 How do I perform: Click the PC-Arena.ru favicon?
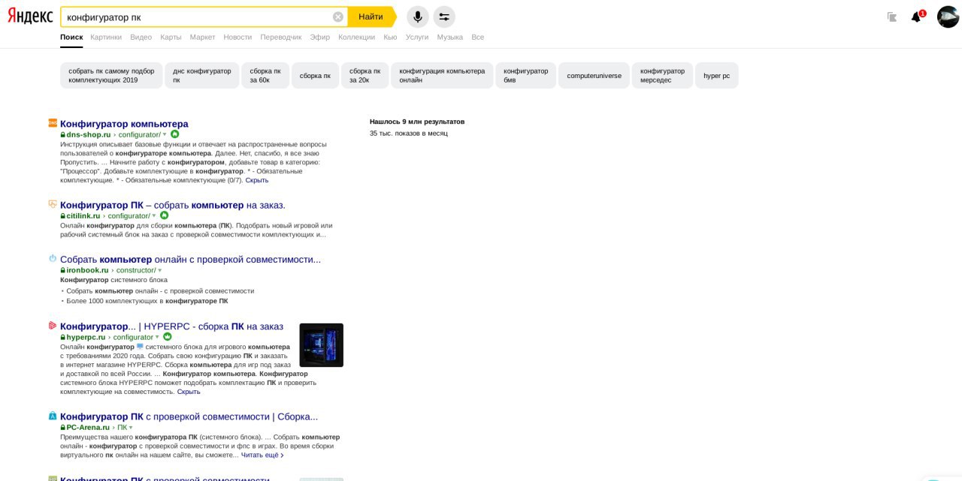click(x=53, y=416)
